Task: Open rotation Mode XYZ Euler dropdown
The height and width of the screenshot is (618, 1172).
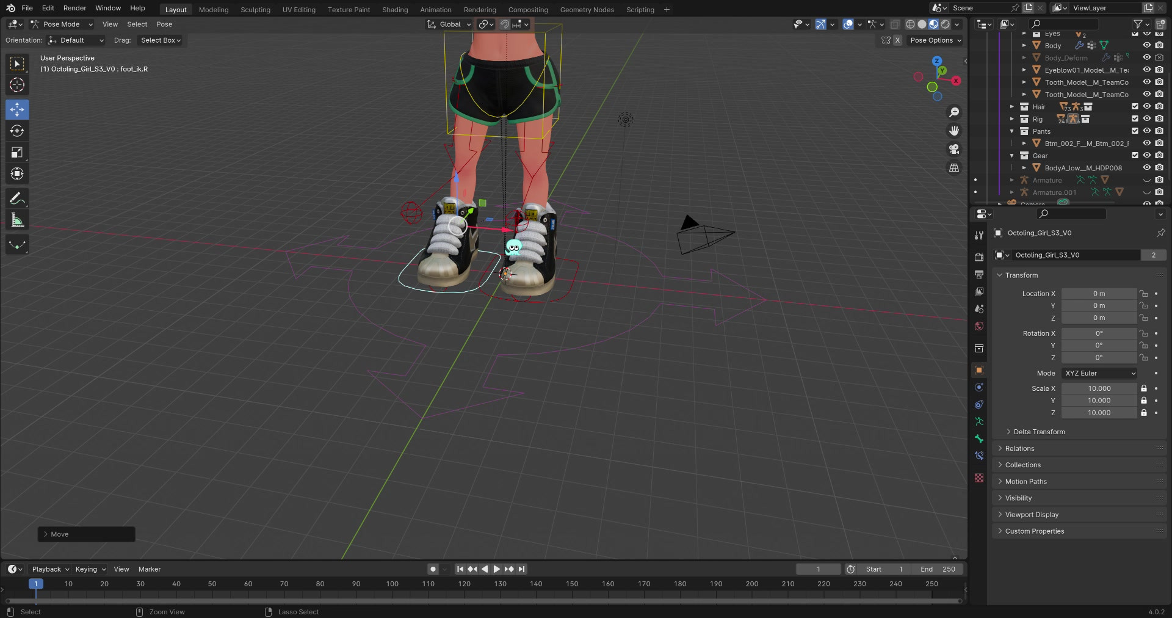Action: 1099,373
